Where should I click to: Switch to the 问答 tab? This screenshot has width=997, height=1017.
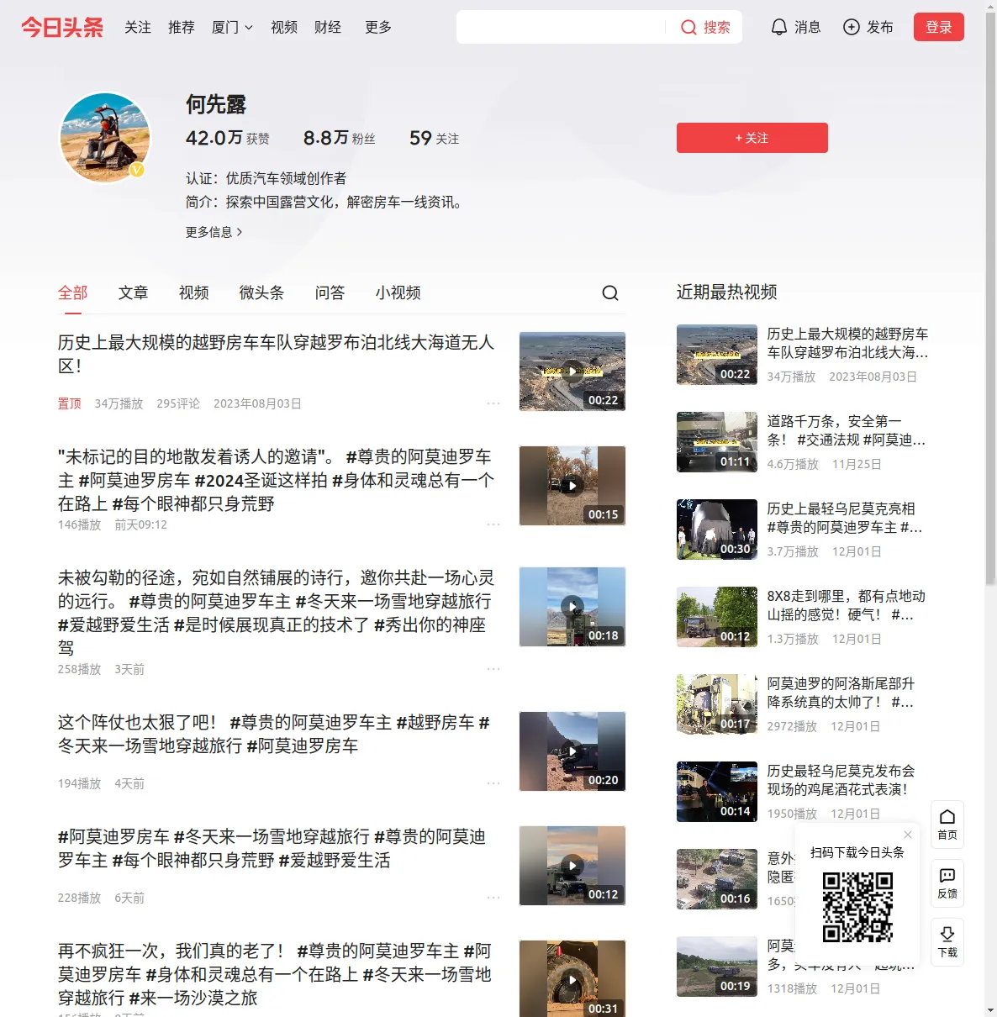(x=330, y=292)
